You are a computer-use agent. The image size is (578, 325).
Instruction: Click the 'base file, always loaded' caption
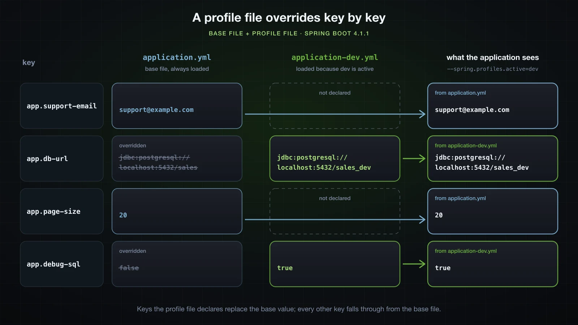tap(177, 69)
